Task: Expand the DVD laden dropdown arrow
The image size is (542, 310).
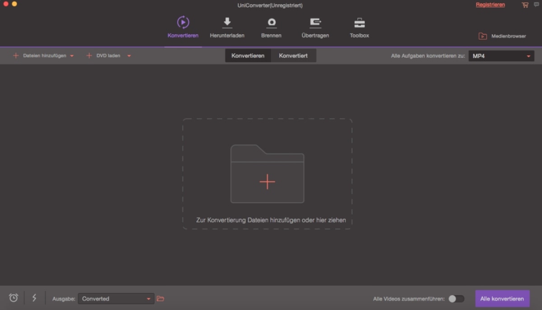Action: (129, 55)
